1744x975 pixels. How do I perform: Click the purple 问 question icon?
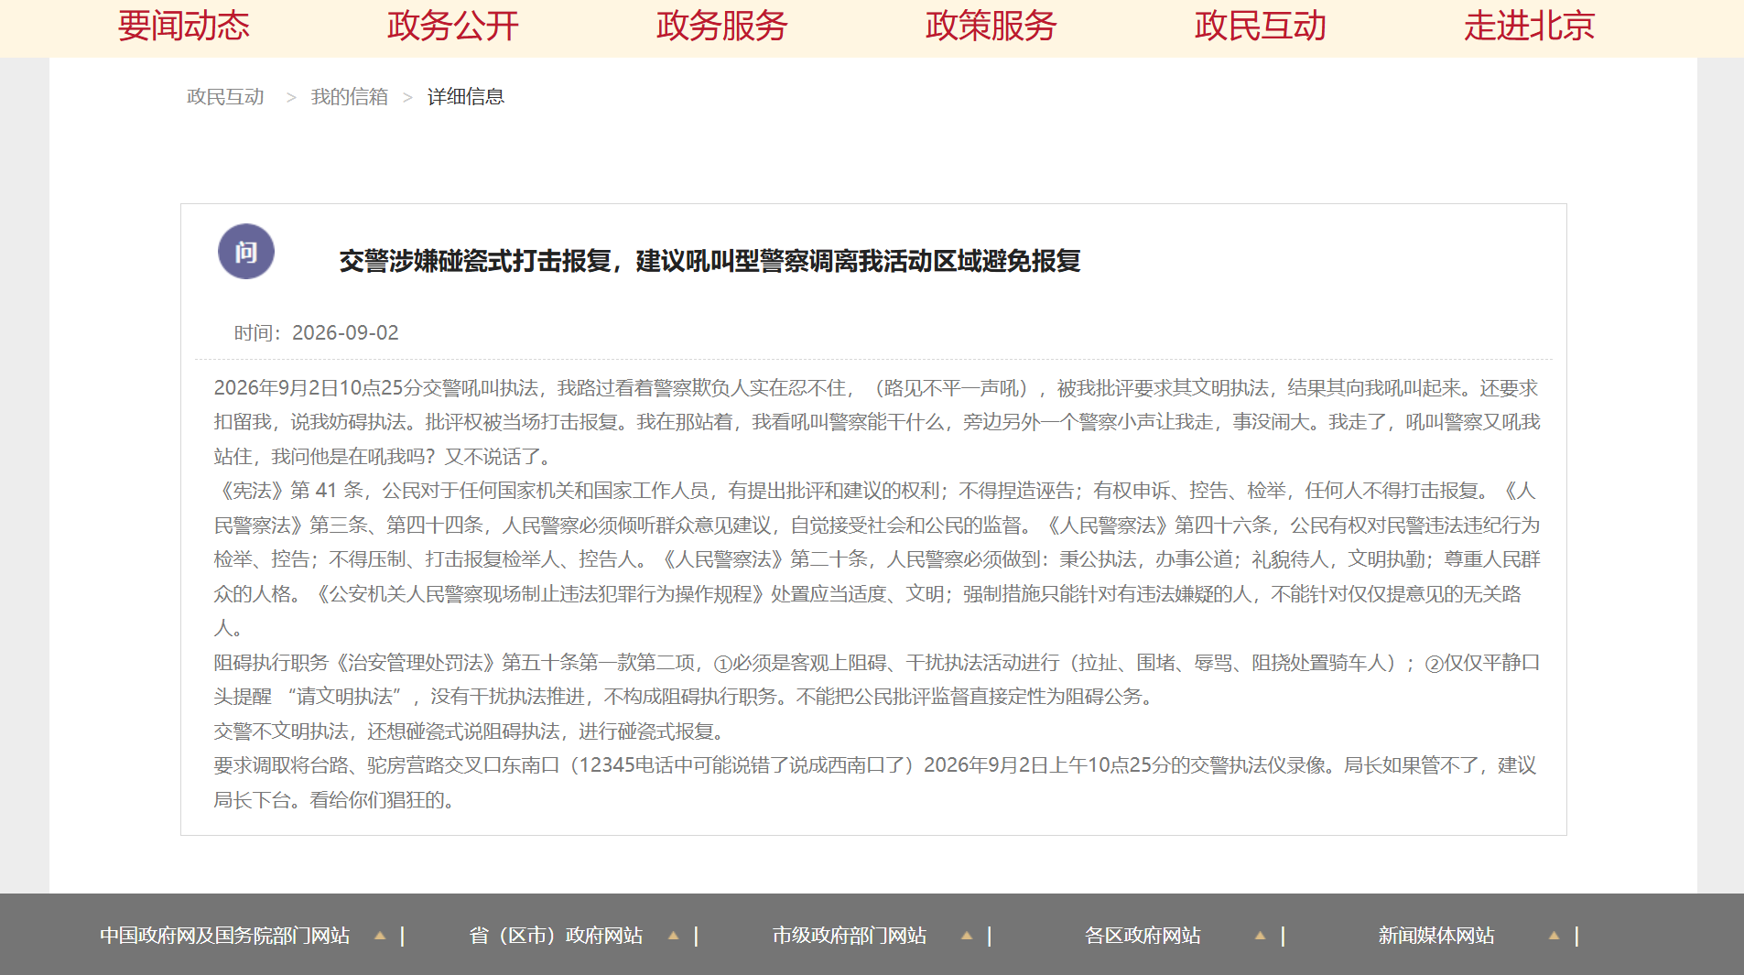pyautogui.click(x=245, y=252)
